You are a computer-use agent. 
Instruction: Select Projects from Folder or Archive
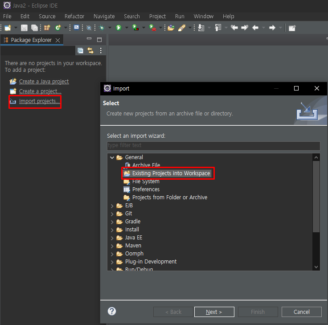(170, 197)
